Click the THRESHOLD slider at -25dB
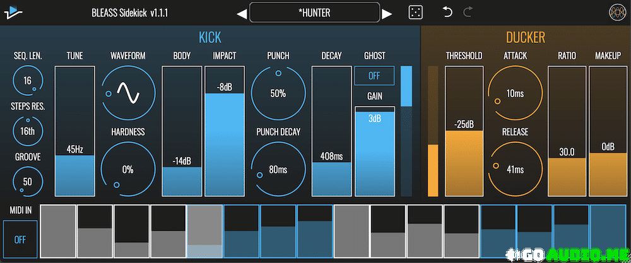 click(464, 131)
